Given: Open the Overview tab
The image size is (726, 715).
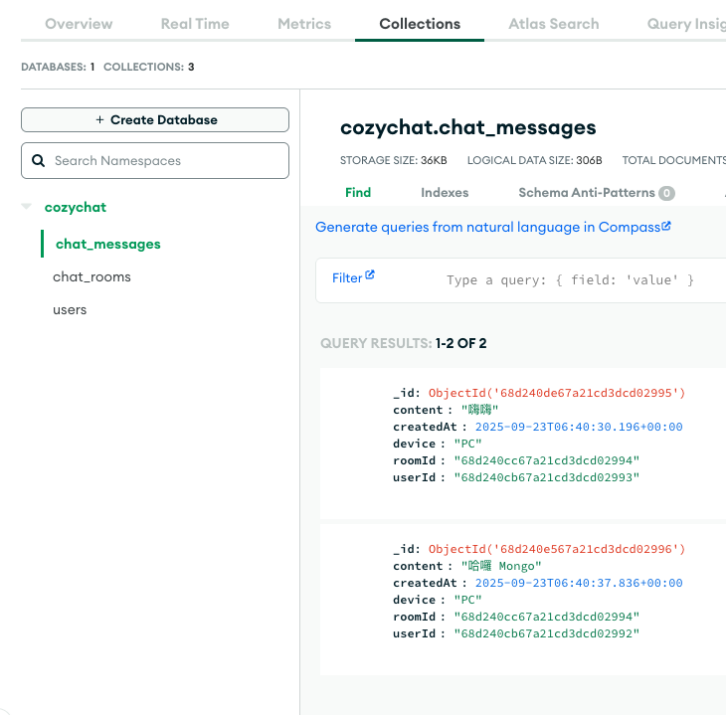Looking at the screenshot, I should coord(79,24).
